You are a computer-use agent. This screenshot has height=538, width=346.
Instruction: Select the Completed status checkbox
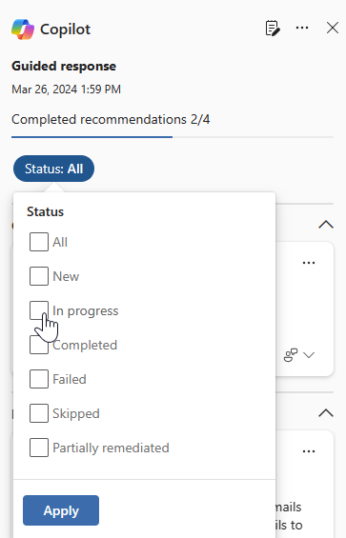coord(39,345)
